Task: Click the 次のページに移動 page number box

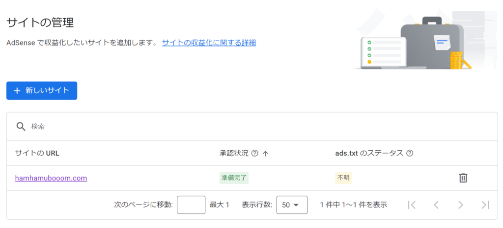Action: coord(191,205)
